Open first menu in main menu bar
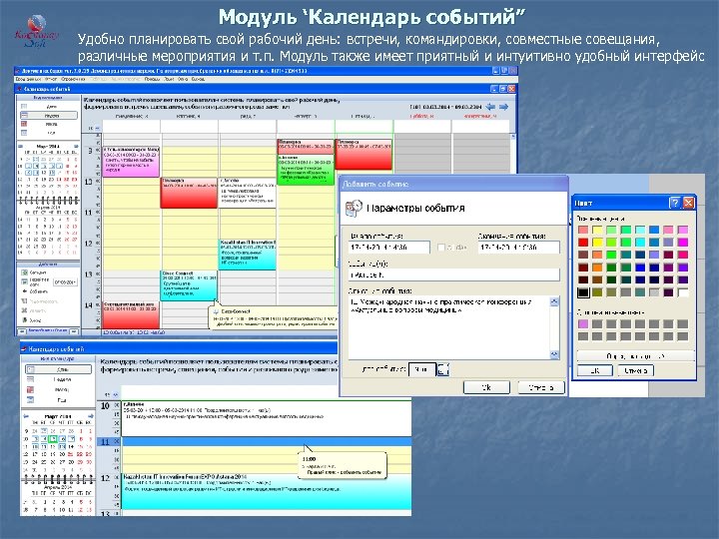This screenshot has height=539, width=719. pos(28,79)
